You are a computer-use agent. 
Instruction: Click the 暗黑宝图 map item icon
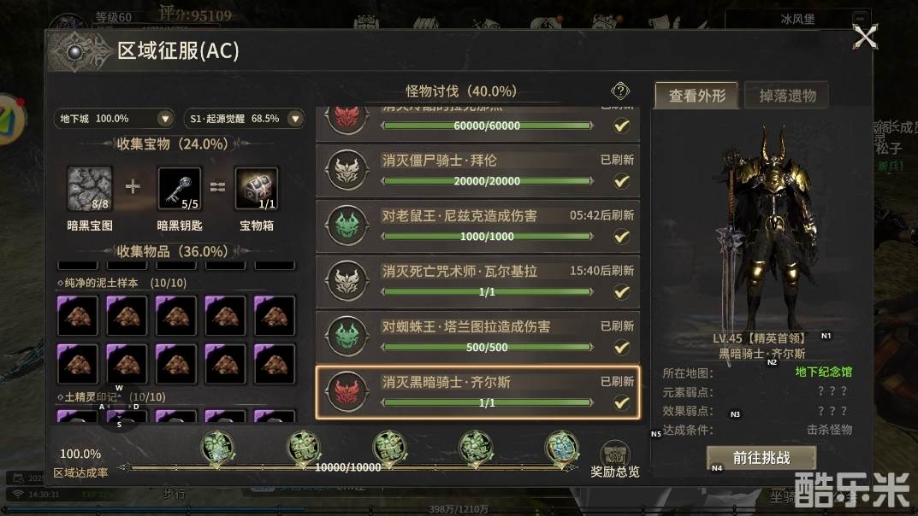click(x=90, y=189)
